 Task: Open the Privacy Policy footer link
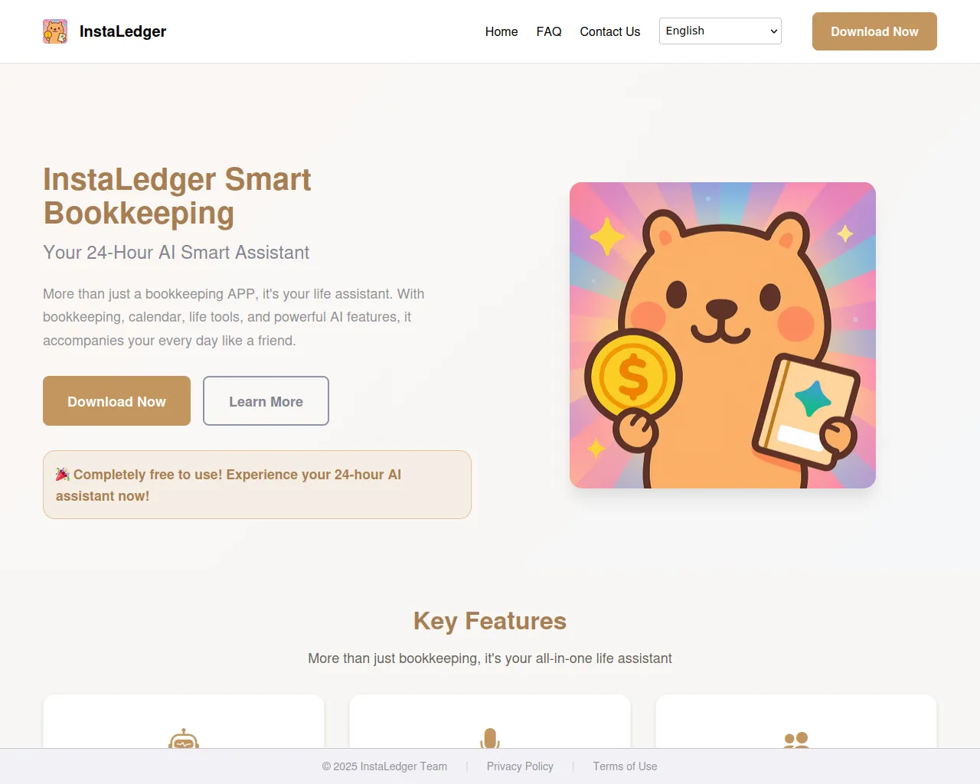pos(520,766)
